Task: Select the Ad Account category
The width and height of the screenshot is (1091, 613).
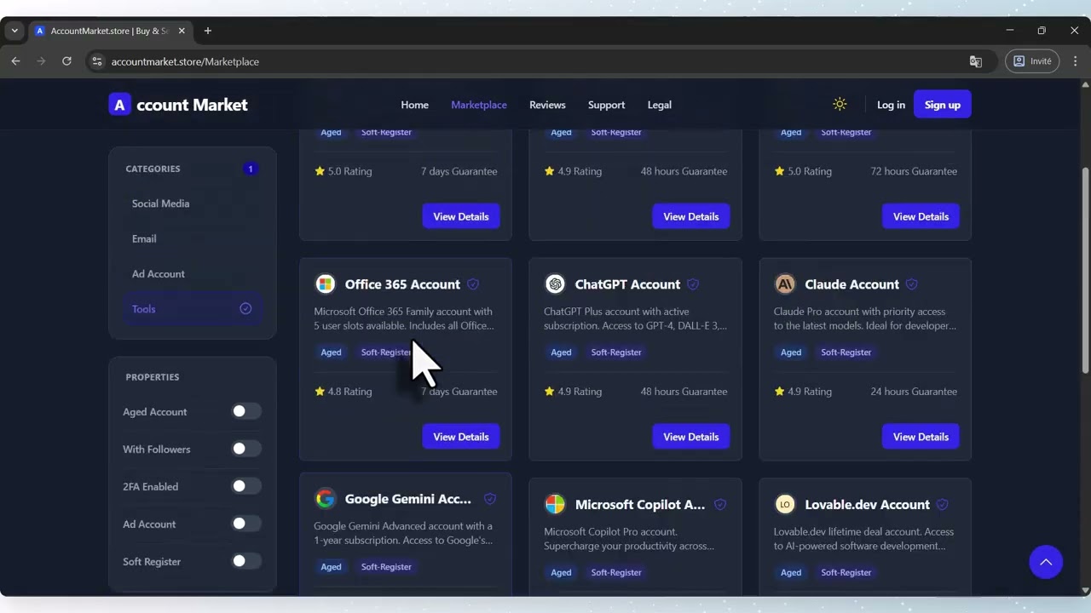Action: [193, 274]
